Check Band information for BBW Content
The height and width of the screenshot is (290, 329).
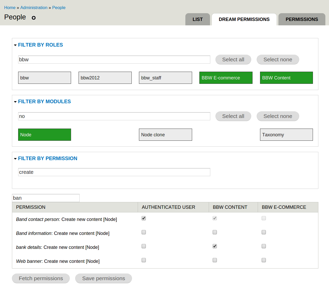(215, 232)
